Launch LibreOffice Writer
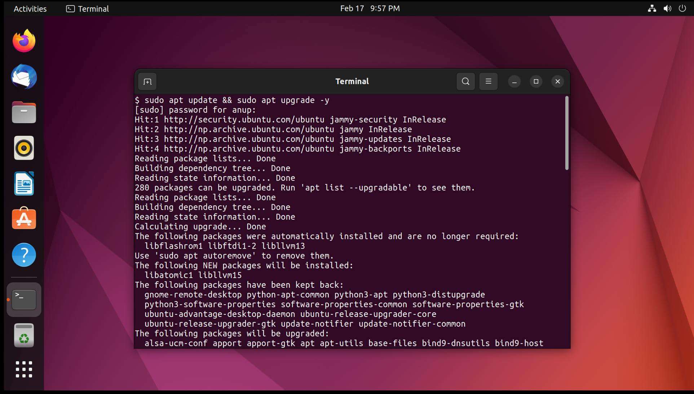694x394 pixels. pyautogui.click(x=23, y=183)
